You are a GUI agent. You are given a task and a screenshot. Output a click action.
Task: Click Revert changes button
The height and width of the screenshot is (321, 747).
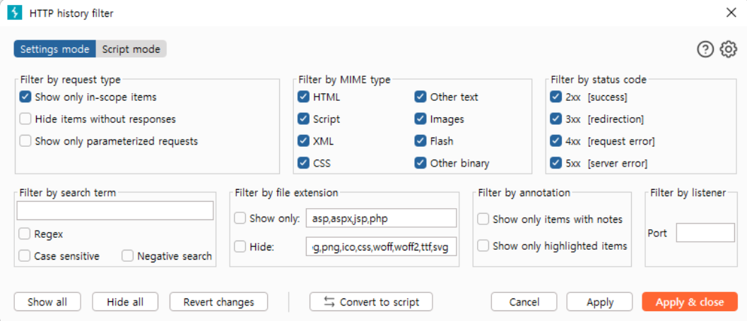218,302
